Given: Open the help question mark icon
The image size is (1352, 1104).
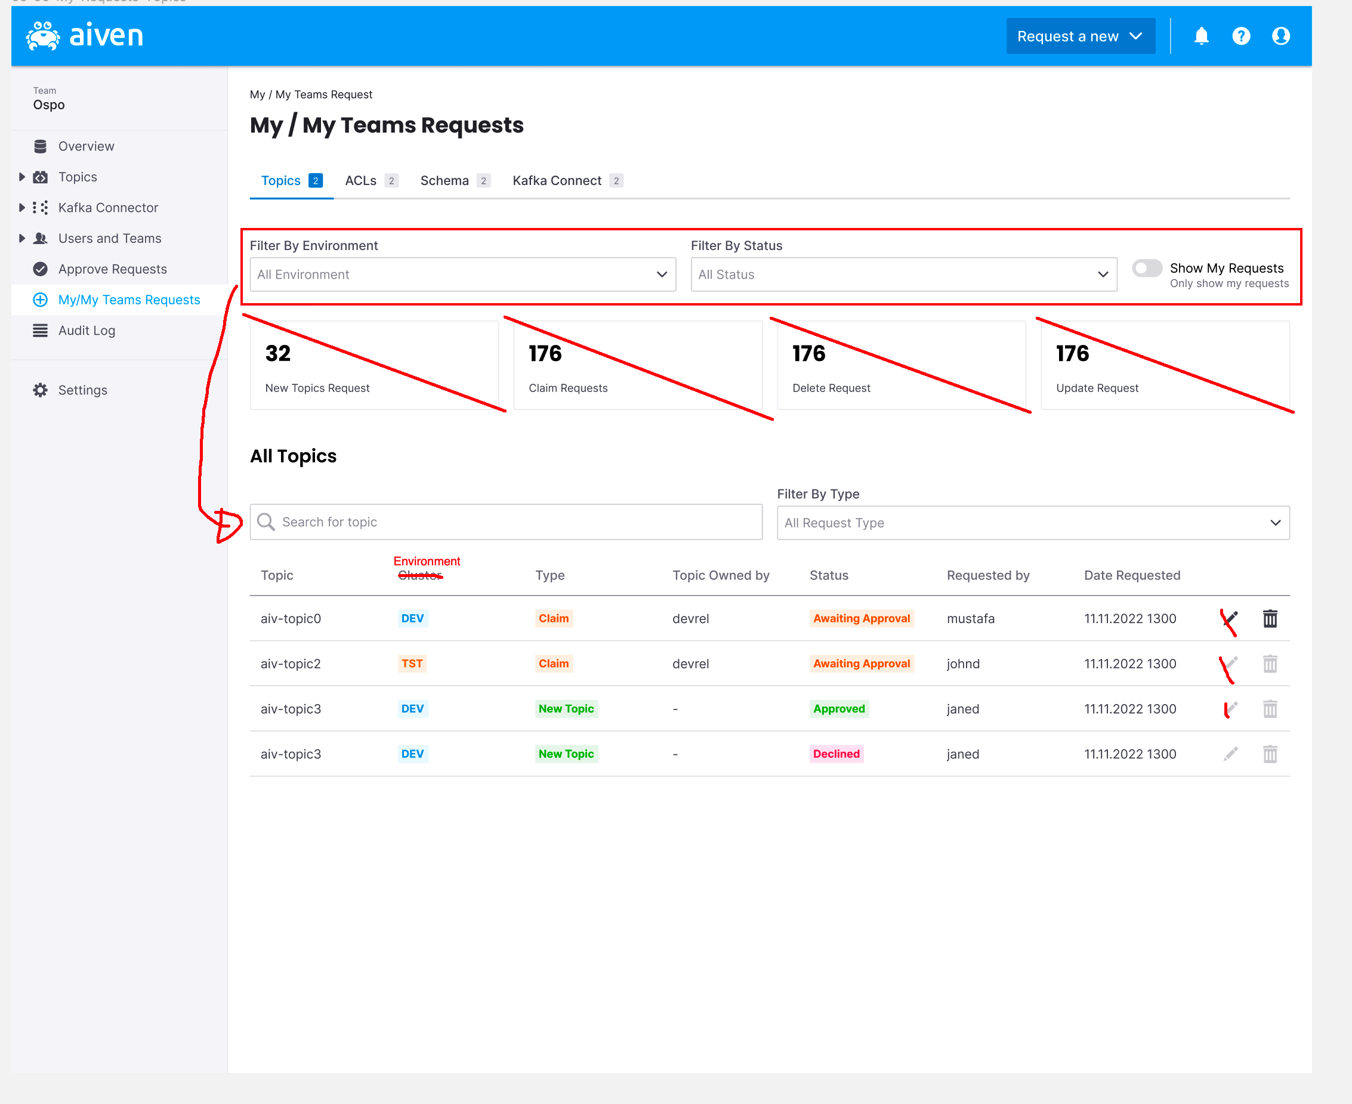Looking at the screenshot, I should (x=1240, y=36).
